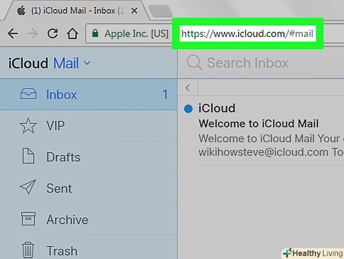Click the Drafts document icon
This screenshot has height=259, width=344.
click(x=28, y=156)
